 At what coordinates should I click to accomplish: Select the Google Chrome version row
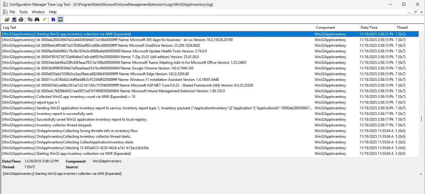click(210, 68)
